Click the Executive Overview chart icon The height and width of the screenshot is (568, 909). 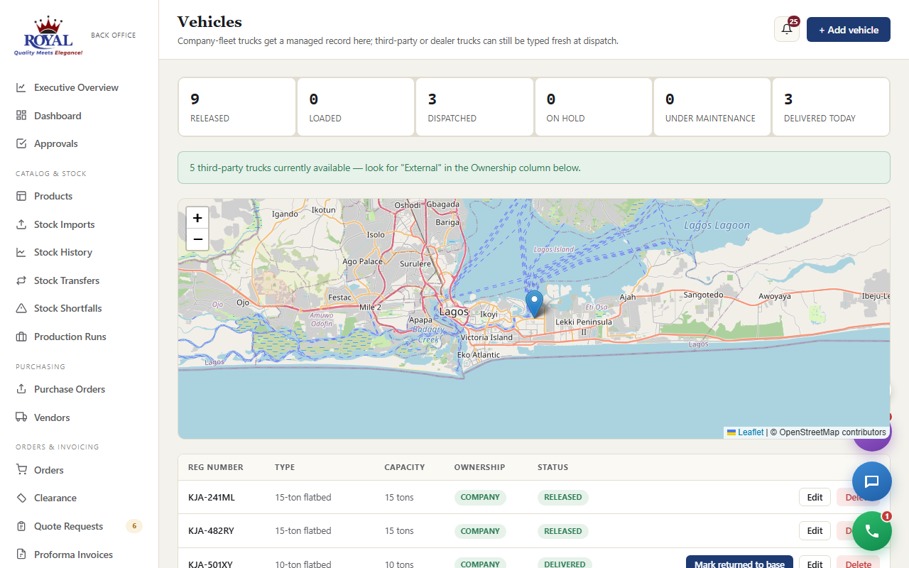coord(21,87)
